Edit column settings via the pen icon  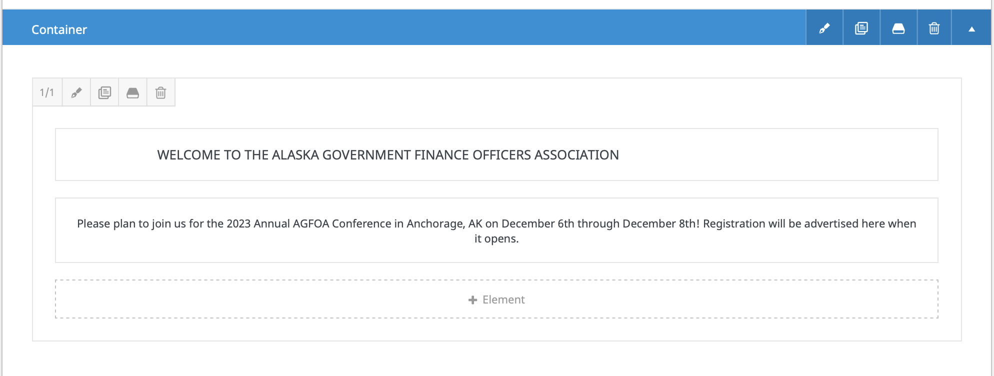pyautogui.click(x=76, y=92)
